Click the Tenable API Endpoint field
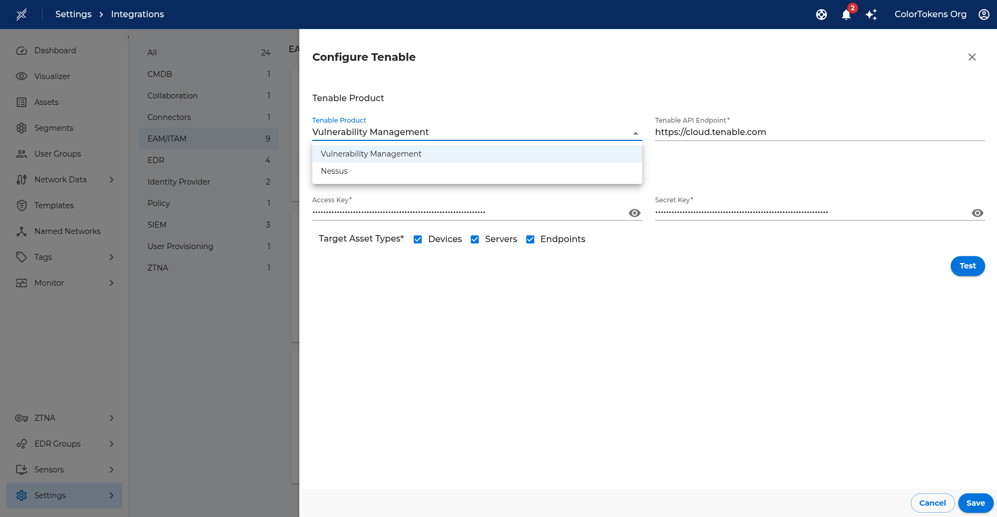The image size is (997, 517). pos(818,132)
